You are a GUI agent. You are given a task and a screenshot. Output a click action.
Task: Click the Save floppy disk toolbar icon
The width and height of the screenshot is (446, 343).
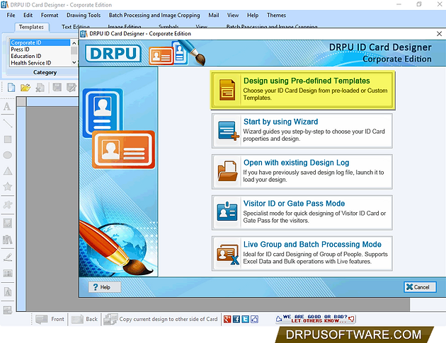57,88
